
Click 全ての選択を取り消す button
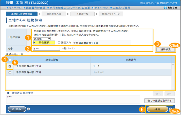[x=159, y=100]
